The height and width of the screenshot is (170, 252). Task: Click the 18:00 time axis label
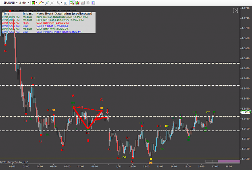229,166
